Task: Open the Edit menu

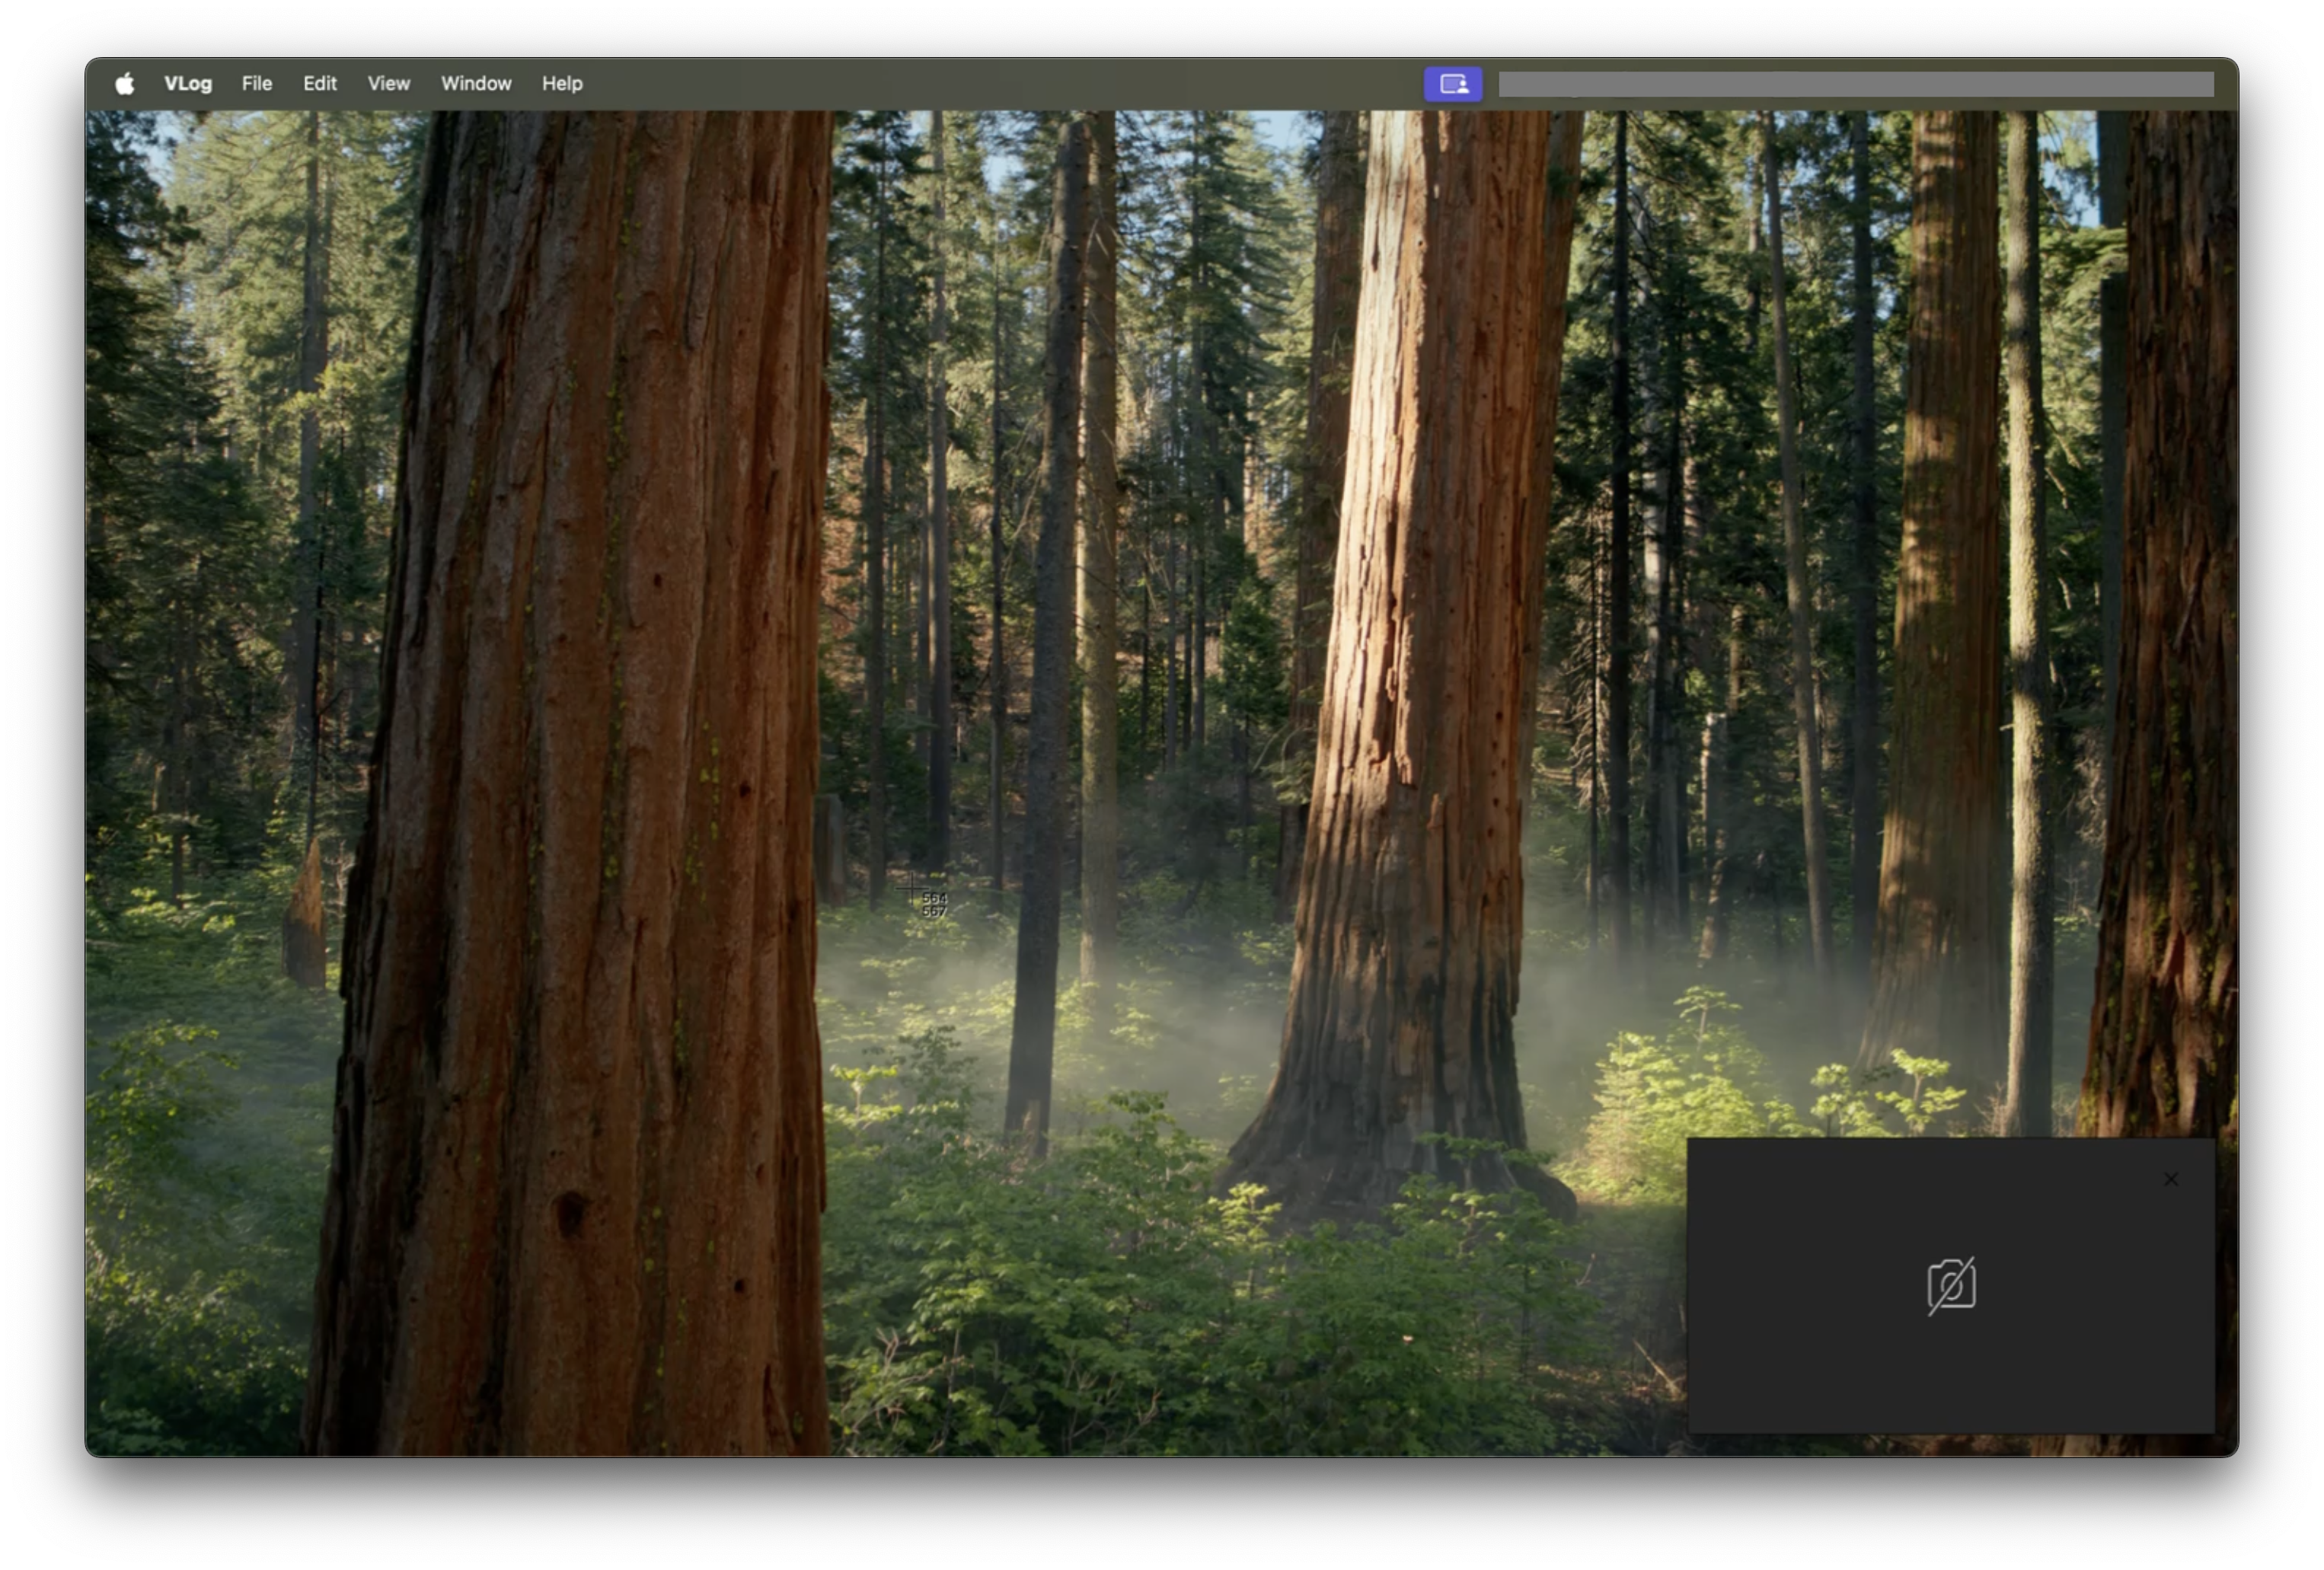Action: [x=320, y=84]
